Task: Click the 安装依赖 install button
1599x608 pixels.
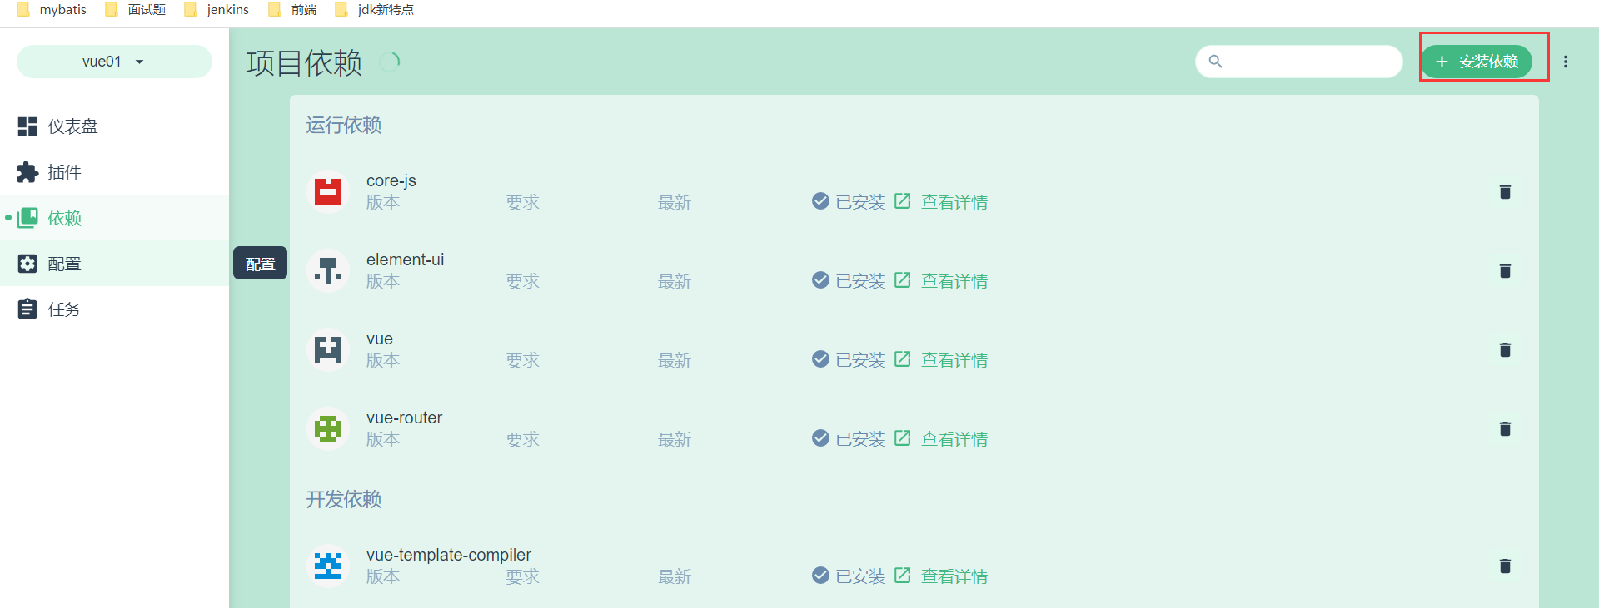Action: (x=1477, y=62)
